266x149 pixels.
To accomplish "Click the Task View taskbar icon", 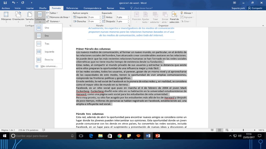I will pos(81,136).
